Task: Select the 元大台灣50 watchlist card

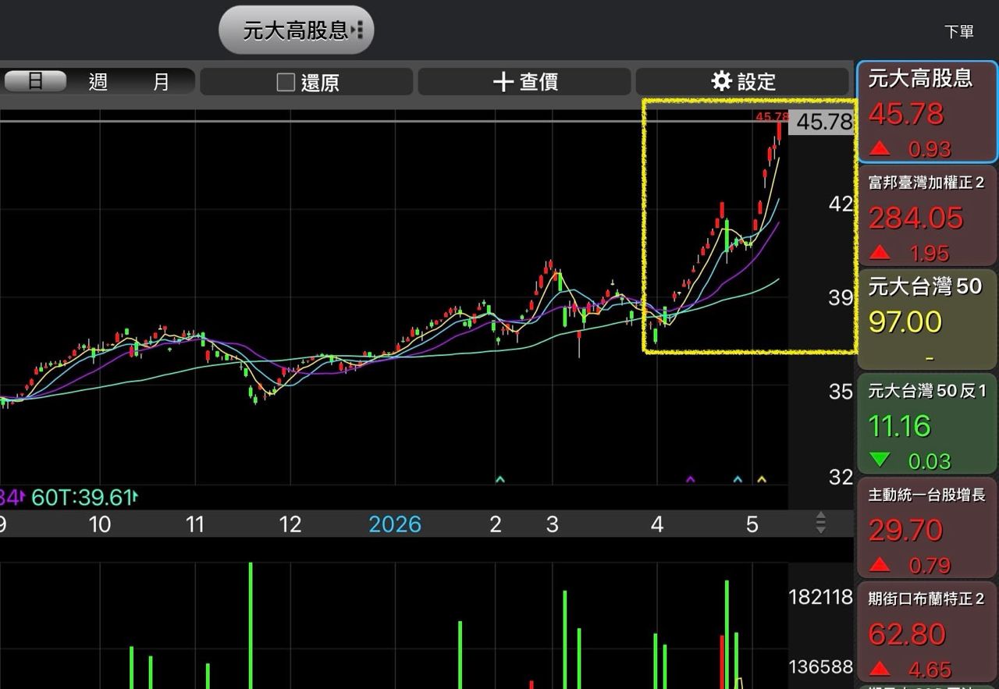Action: (927, 320)
